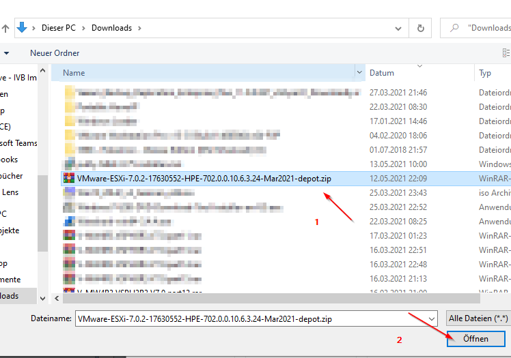Expand chevron after Downloads breadcrumb
This screenshot has height=358, width=511.
point(139,28)
